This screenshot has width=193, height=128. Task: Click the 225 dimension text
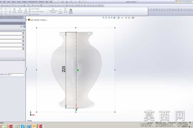(64, 69)
